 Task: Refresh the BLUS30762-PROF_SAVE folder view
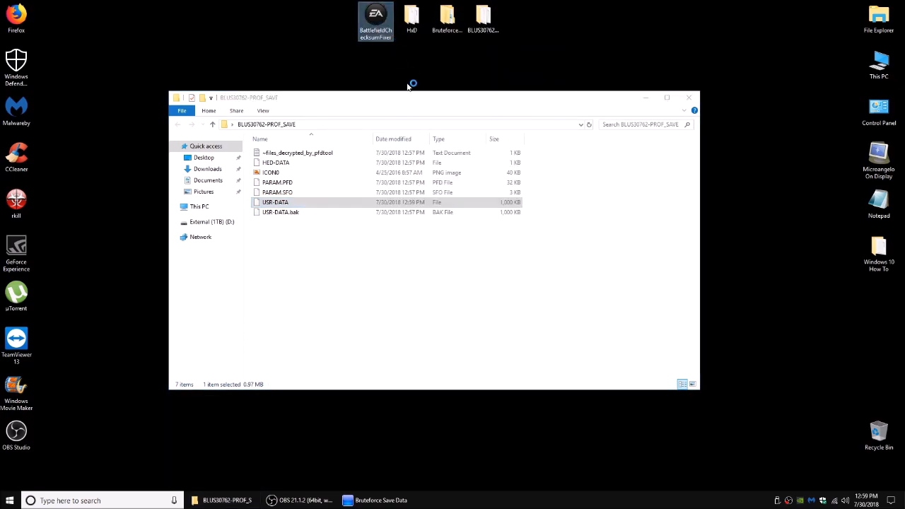[589, 124]
